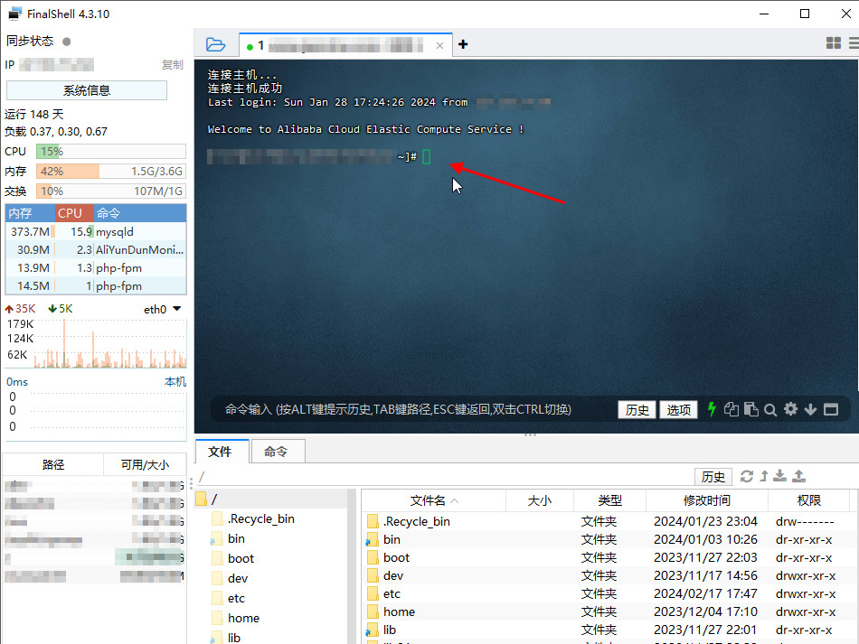859x644 pixels.
Task: Select the .Recycle_bin folder in tree
Action: (260, 518)
